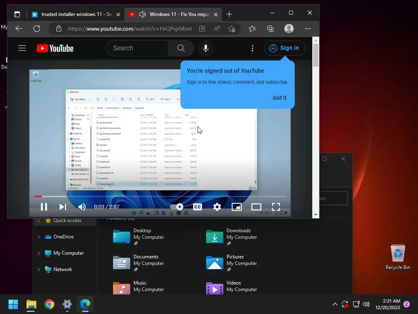This screenshot has width=418, height=314.
Task: Select the Videos folder in Explorer
Action: [x=232, y=287]
